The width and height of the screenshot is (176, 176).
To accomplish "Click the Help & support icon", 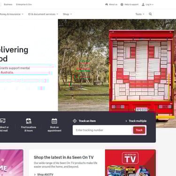I will click(x=122, y=4).
